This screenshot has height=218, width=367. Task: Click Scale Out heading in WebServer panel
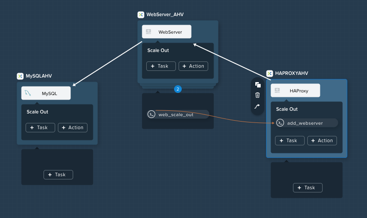point(158,50)
